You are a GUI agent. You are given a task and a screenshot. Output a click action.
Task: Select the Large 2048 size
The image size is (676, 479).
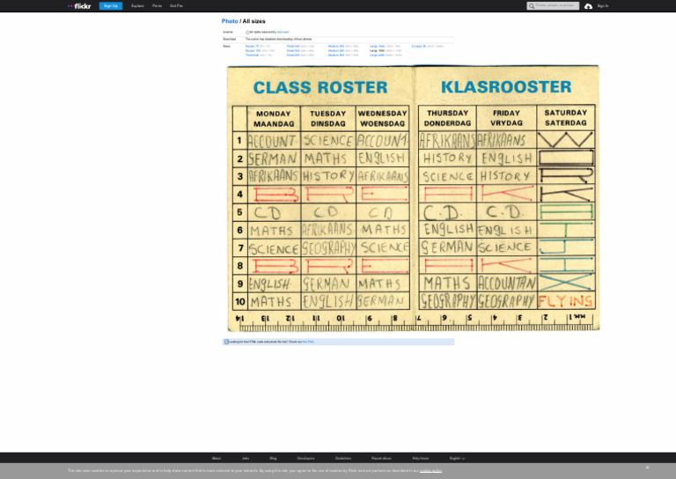tap(377, 55)
